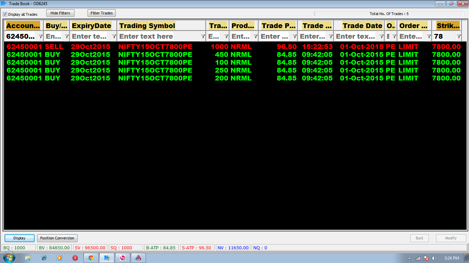Sort by the Buy/Sell column header

click(57, 26)
